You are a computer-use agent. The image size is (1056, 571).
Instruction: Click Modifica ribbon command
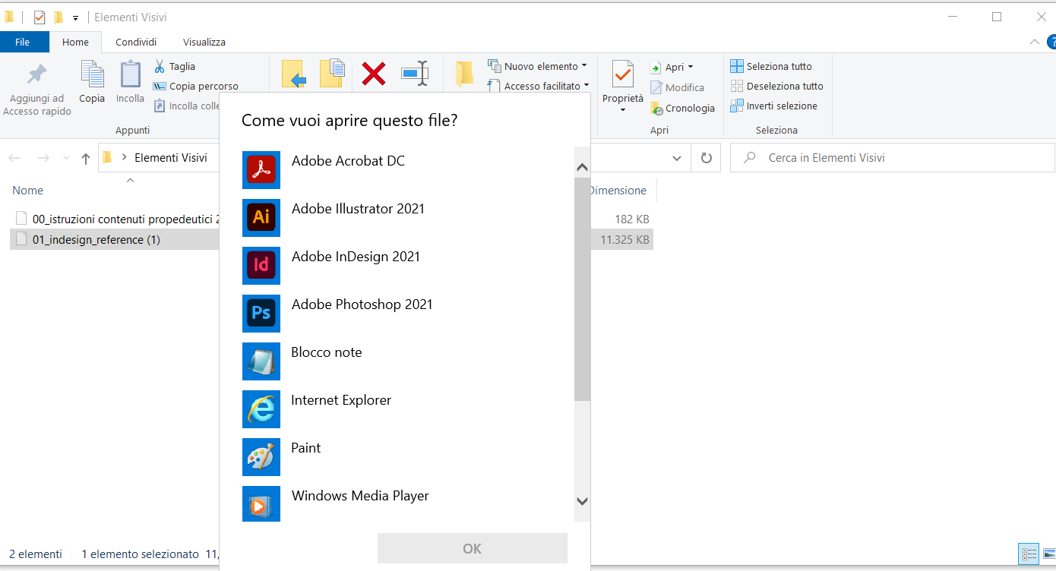pyautogui.click(x=677, y=87)
